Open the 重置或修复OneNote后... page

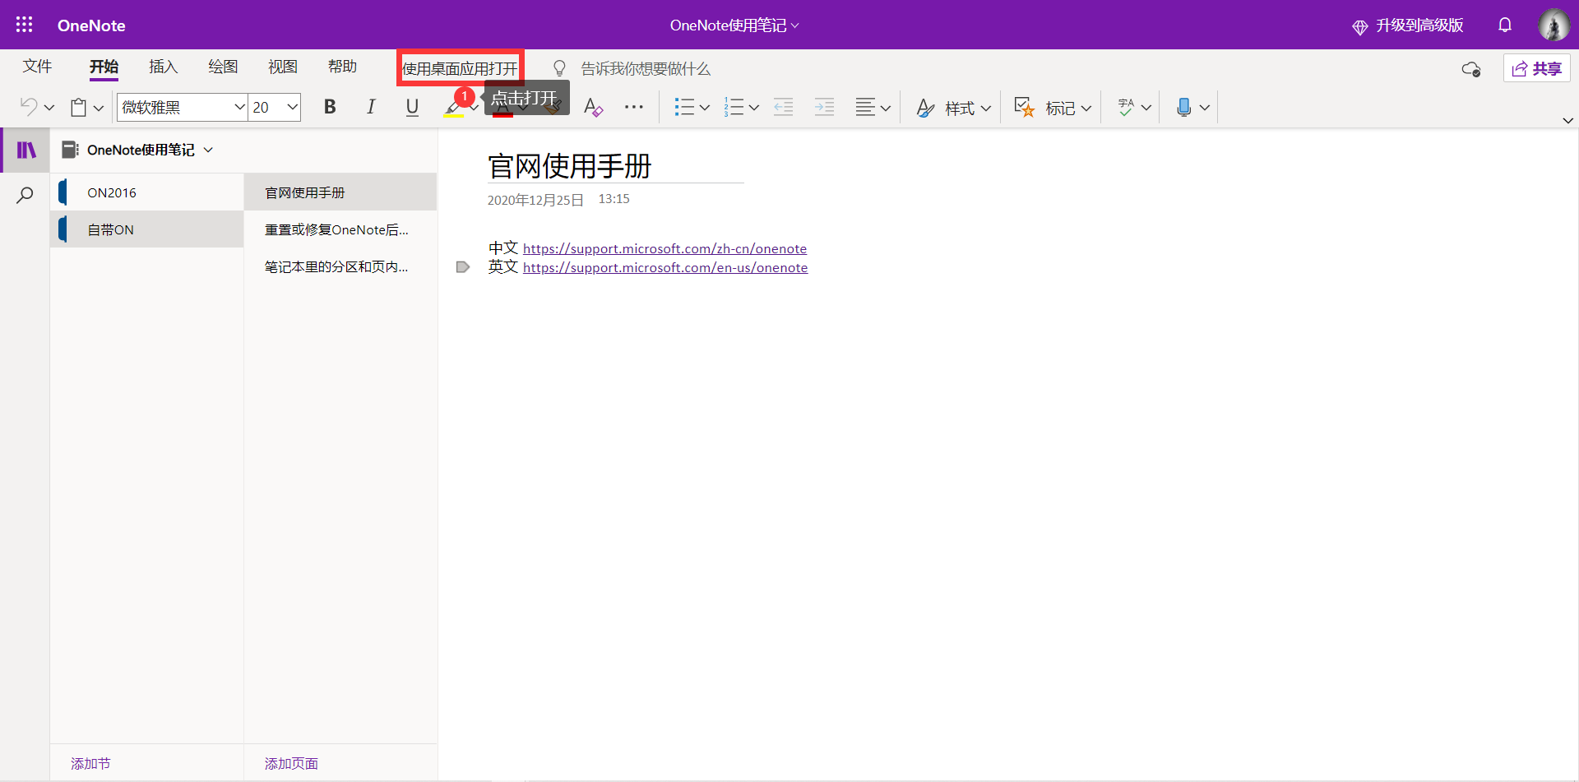[340, 229]
